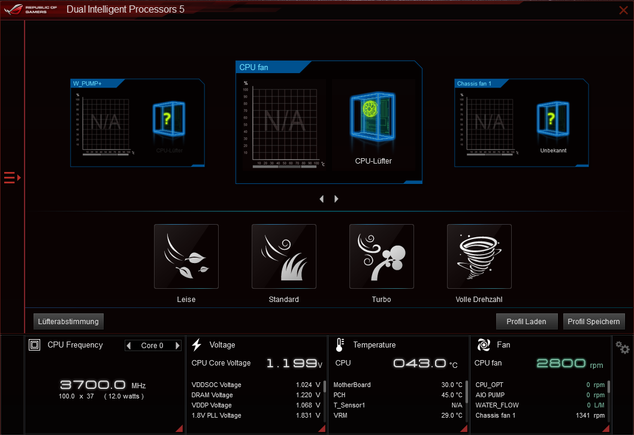Click the Chassis fan 1 1341 rpm row
Viewport: 634px width, 435px height.
pos(540,415)
